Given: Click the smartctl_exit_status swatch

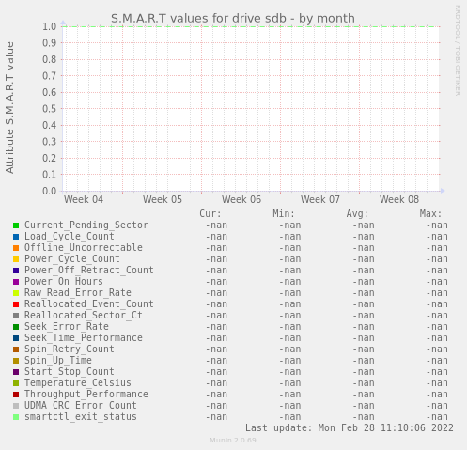Looking at the screenshot, I should [x=16, y=417].
